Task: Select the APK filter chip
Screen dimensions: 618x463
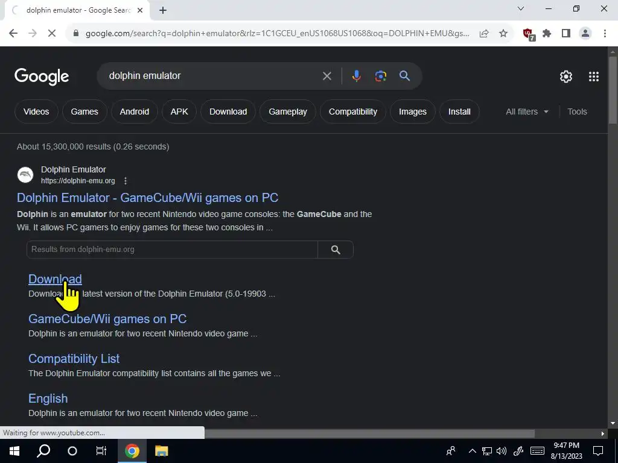Action: tap(179, 112)
